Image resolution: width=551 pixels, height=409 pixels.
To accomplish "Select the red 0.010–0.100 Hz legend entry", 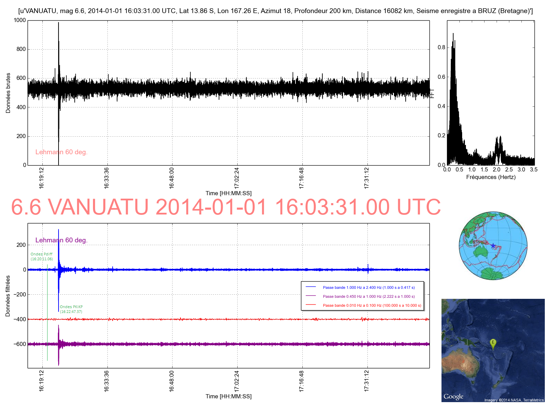I will (x=372, y=305).
